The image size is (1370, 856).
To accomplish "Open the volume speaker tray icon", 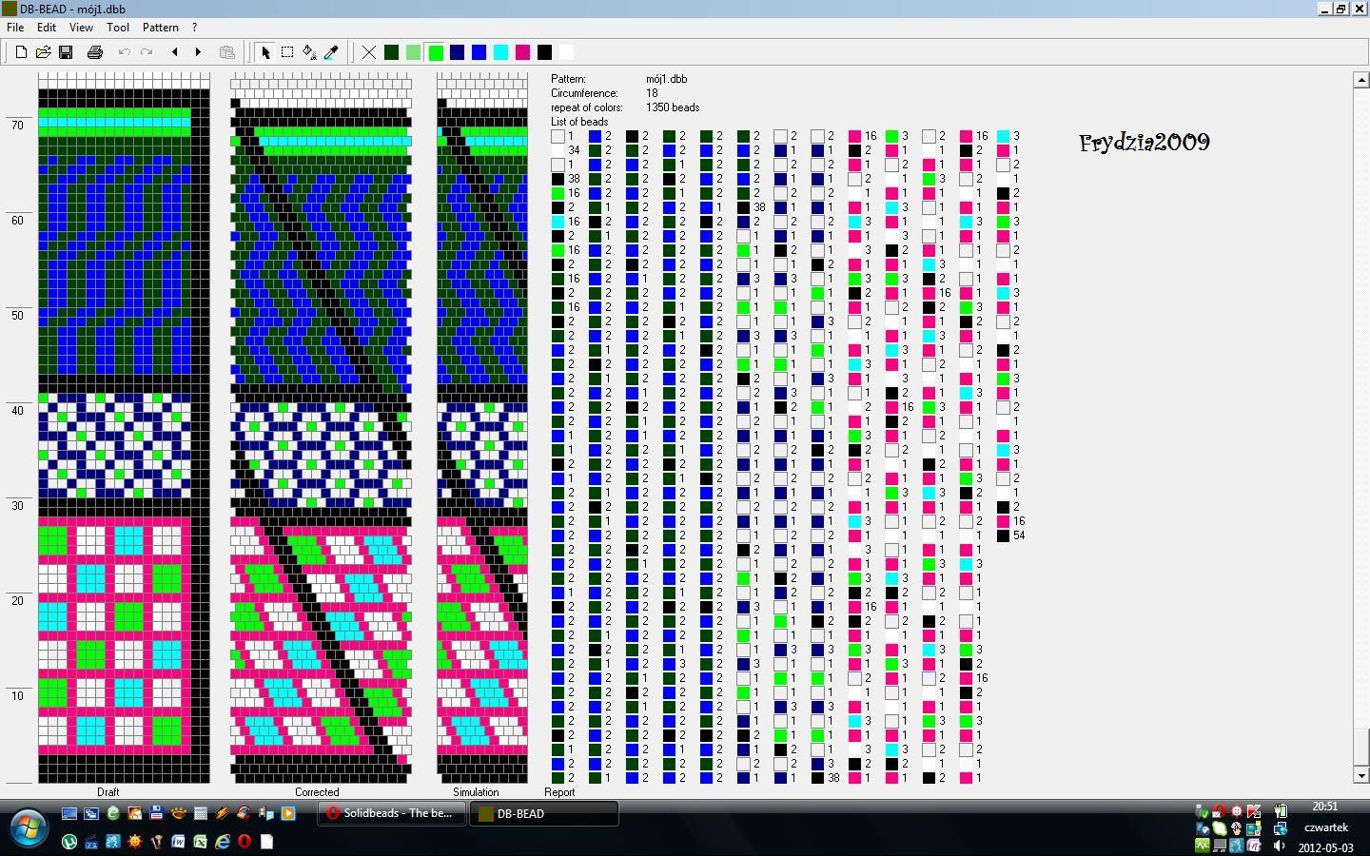I will [1279, 846].
